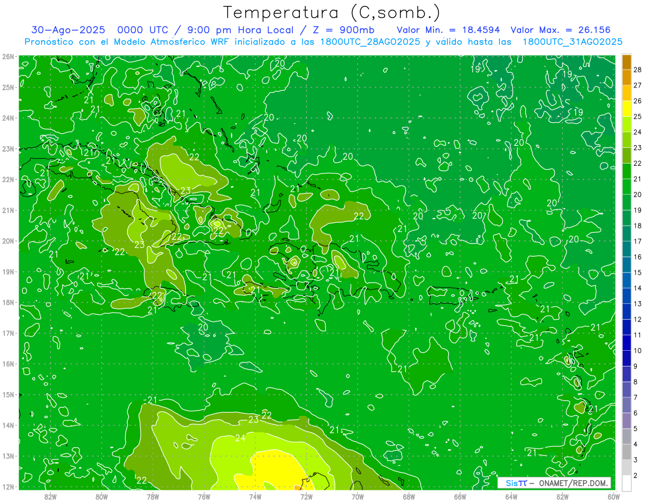Click the Pronóstico con el Modelo Atmosferico WRF line
Image resolution: width=652 pixels, height=504 pixels.
[x=323, y=42]
